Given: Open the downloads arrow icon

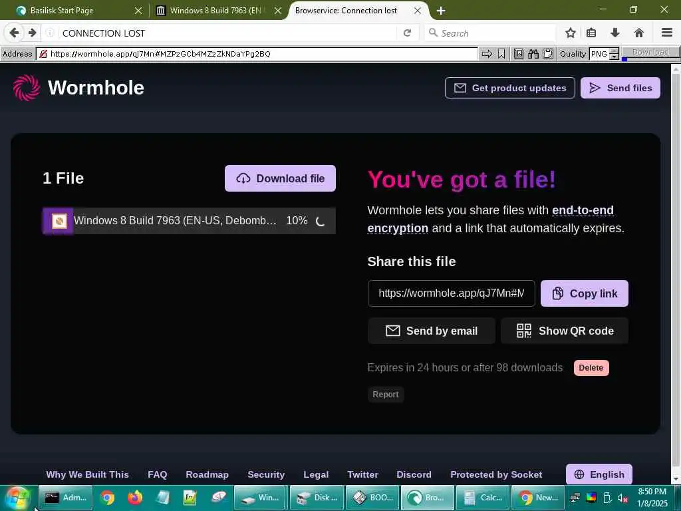Looking at the screenshot, I should [x=615, y=33].
